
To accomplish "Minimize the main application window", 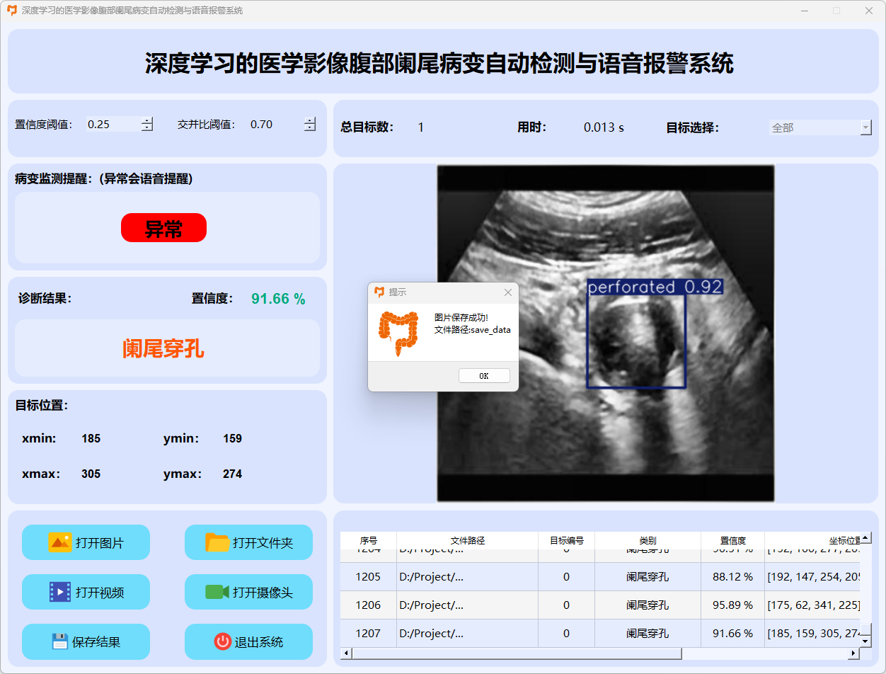I will [x=805, y=11].
